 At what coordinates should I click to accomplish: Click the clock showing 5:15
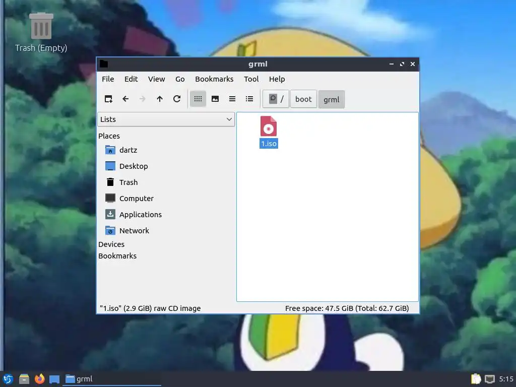(506, 379)
